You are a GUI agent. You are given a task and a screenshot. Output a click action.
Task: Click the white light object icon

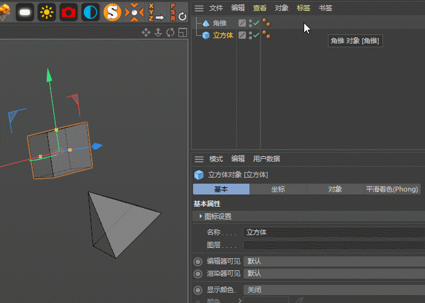(25, 12)
